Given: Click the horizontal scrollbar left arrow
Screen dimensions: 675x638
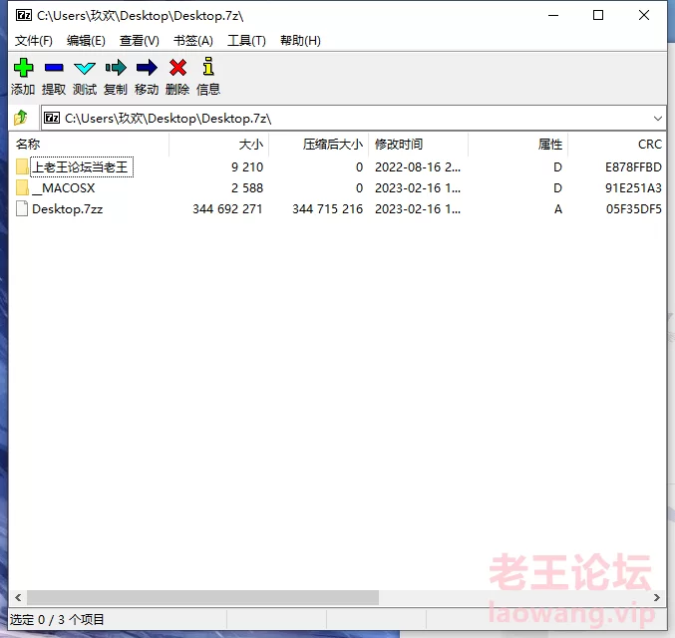Looking at the screenshot, I should pyautogui.click(x=18, y=597).
